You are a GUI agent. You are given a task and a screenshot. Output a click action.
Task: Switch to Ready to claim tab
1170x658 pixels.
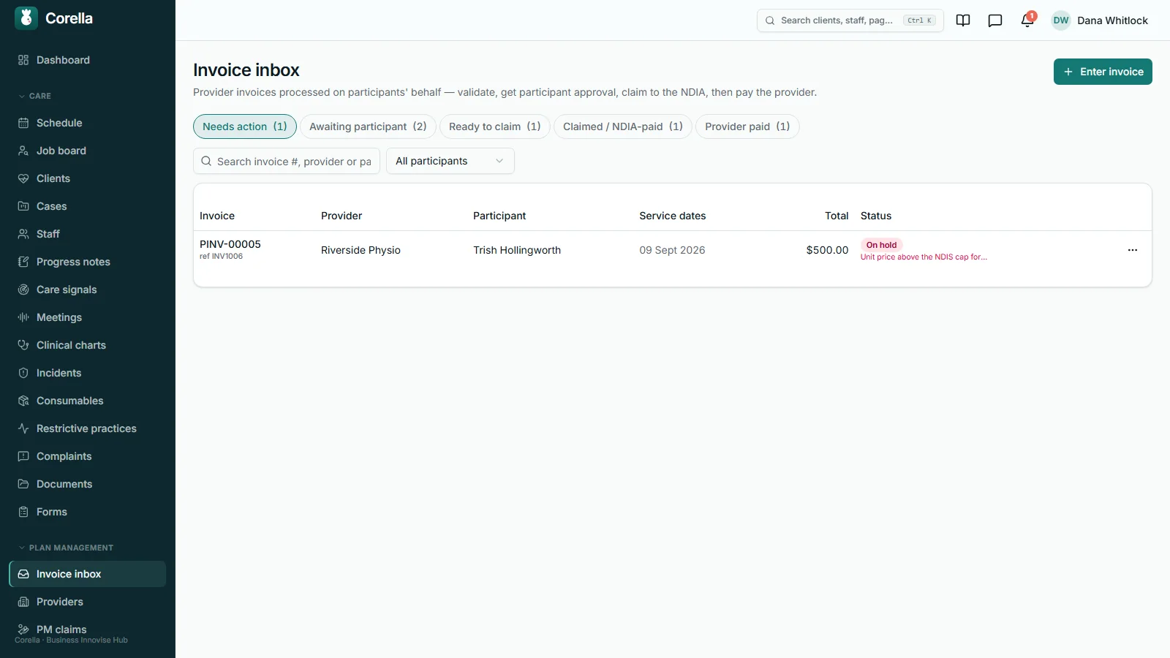pos(495,126)
